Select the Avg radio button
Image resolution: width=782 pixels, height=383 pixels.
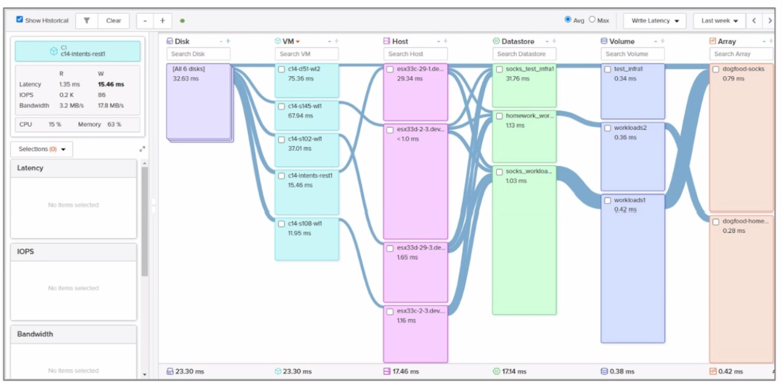point(568,20)
